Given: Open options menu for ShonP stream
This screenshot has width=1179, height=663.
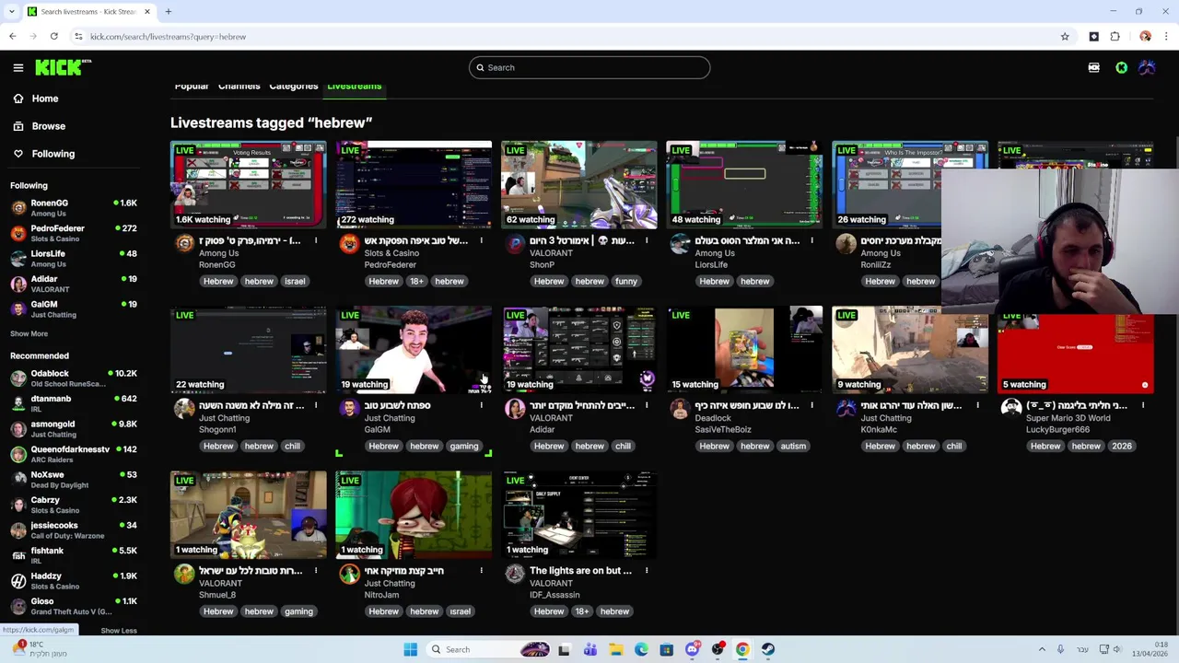Looking at the screenshot, I should tap(647, 241).
